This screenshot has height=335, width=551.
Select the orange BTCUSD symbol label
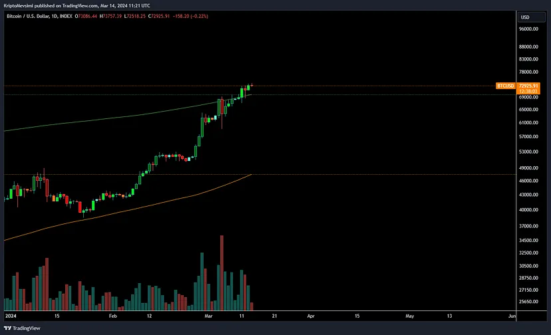pos(505,86)
